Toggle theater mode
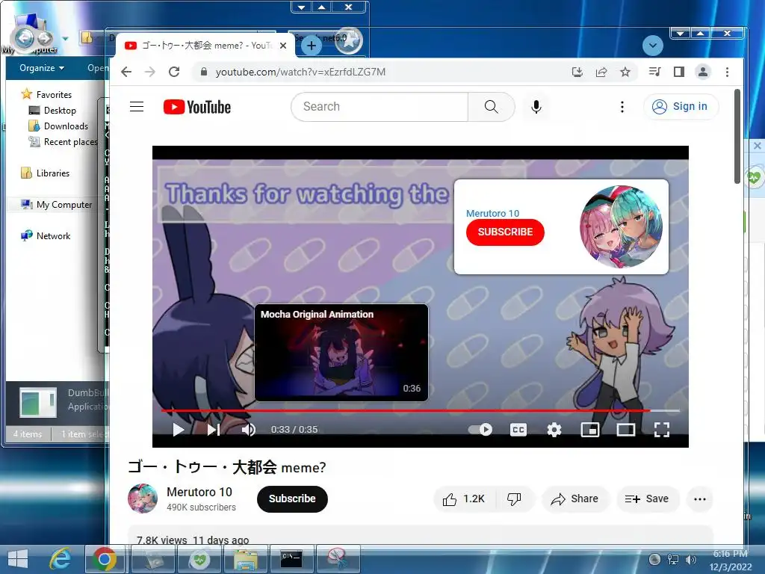The height and width of the screenshot is (574, 765). (626, 430)
